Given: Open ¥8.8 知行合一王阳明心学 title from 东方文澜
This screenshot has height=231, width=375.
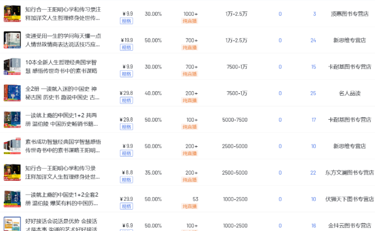Looking at the screenshot, I should point(62,172).
